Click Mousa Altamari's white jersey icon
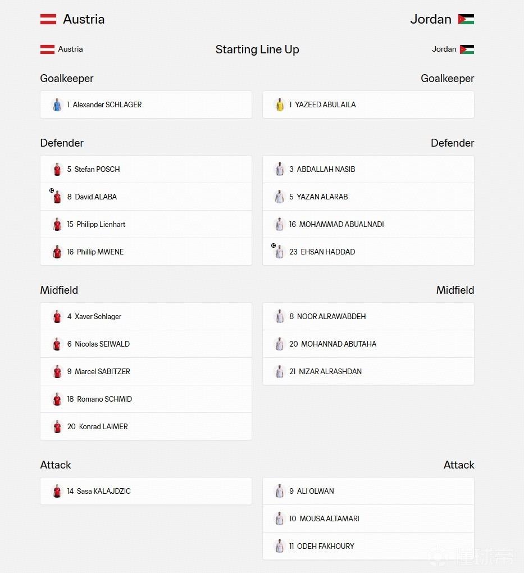Image resolution: width=524 pixels, height=573 pixels. click(x=280, y=519)
